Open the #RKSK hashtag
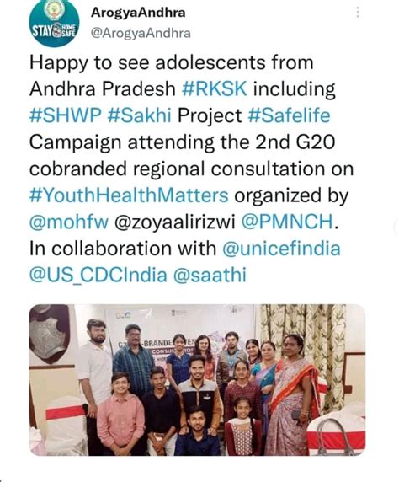 215,88
